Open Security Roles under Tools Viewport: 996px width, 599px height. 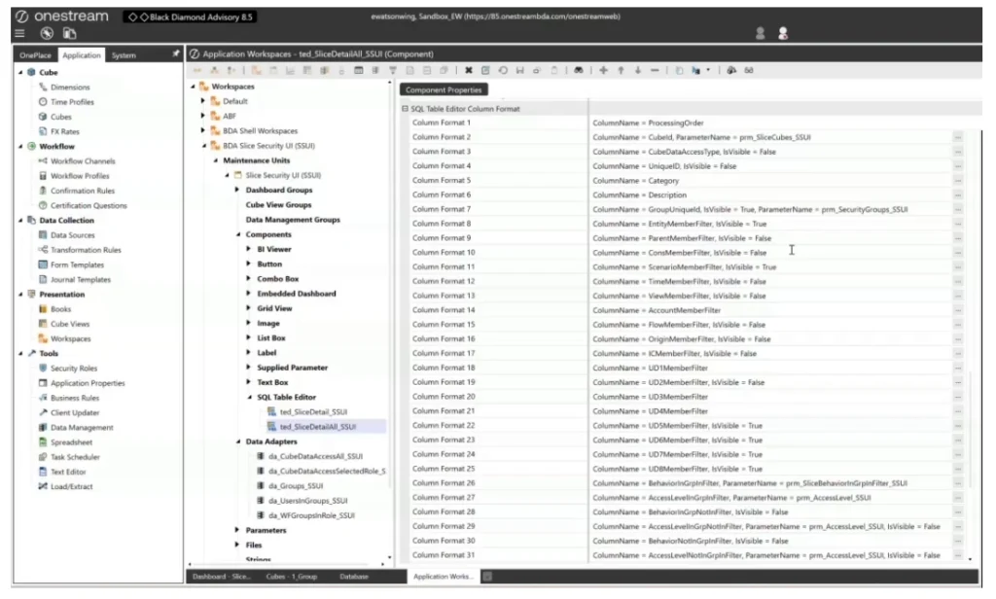click(74, 369)
